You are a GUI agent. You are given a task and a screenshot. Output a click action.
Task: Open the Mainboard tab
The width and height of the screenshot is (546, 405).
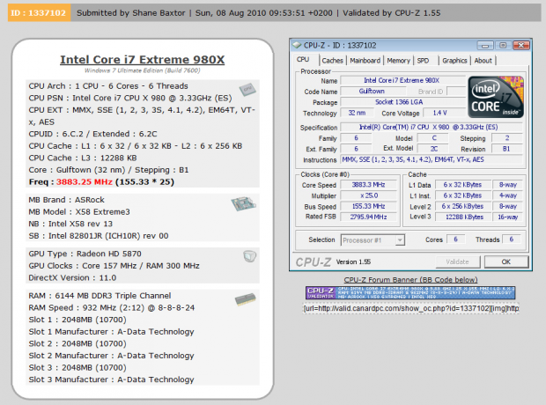pos(365,61)
